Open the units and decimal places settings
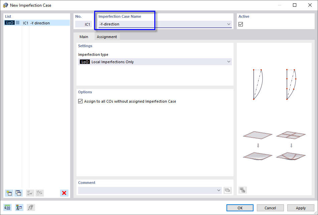Viewport: 318px width, 215px height. click(x=7, y=207)
